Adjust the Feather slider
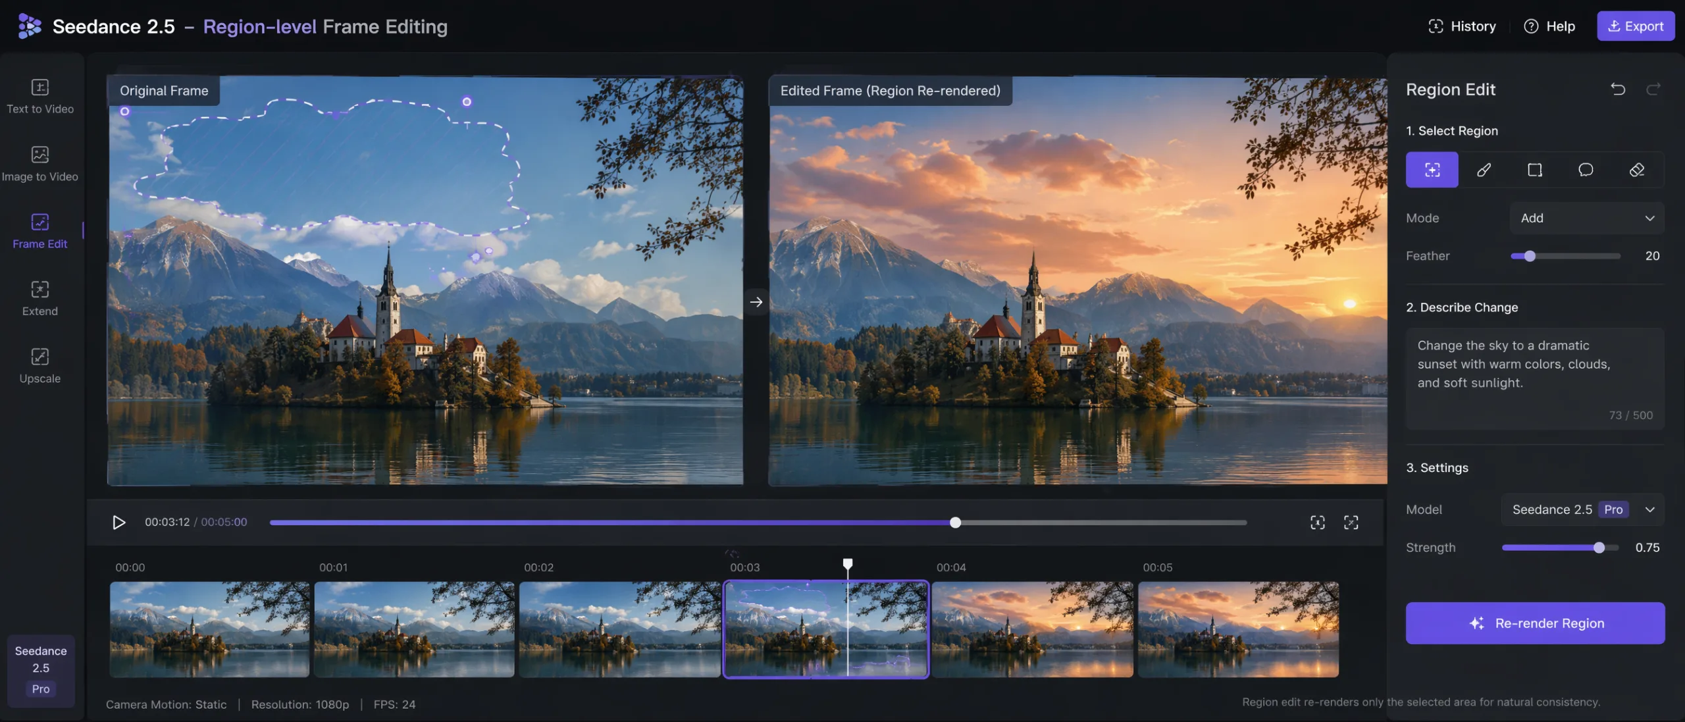This screenshot has width=1685, height=722. pos(1530,256)
